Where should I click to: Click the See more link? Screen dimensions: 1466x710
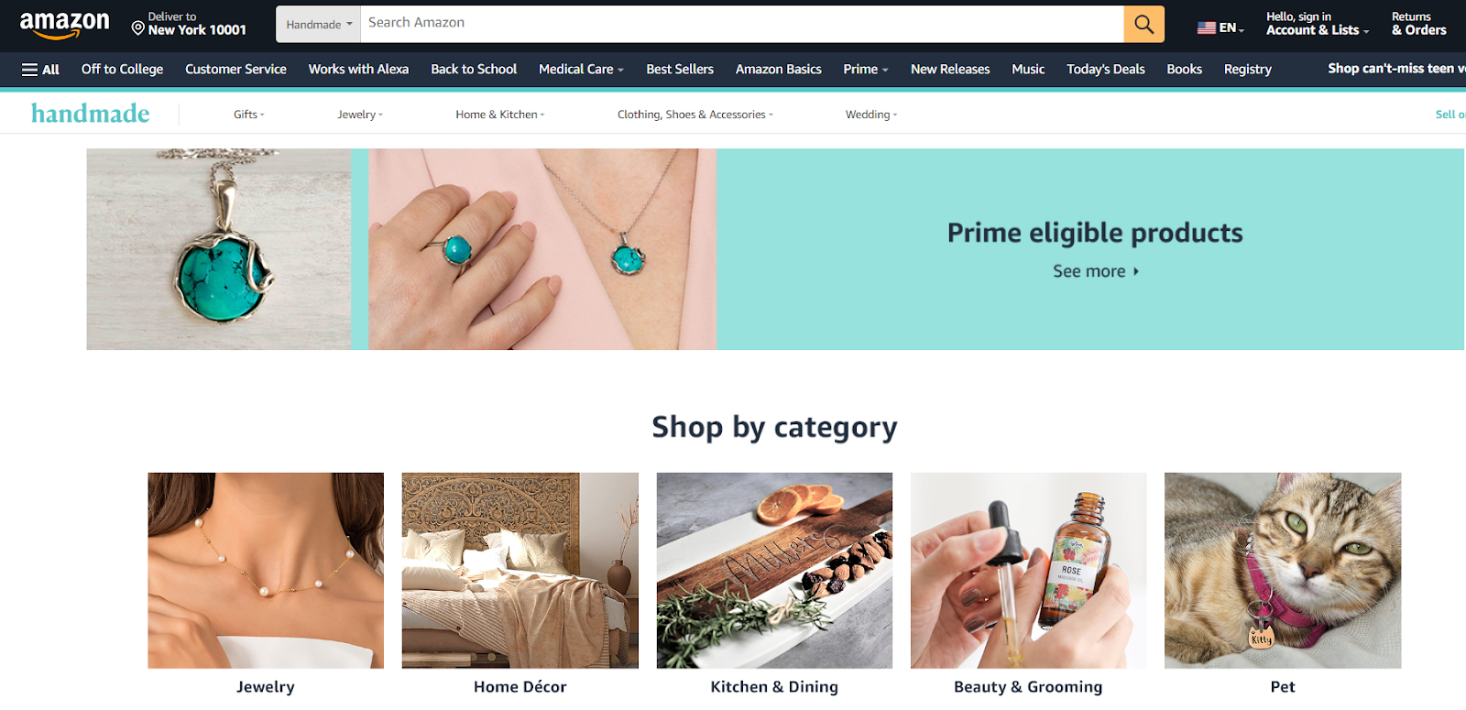tap(1096, 271)
